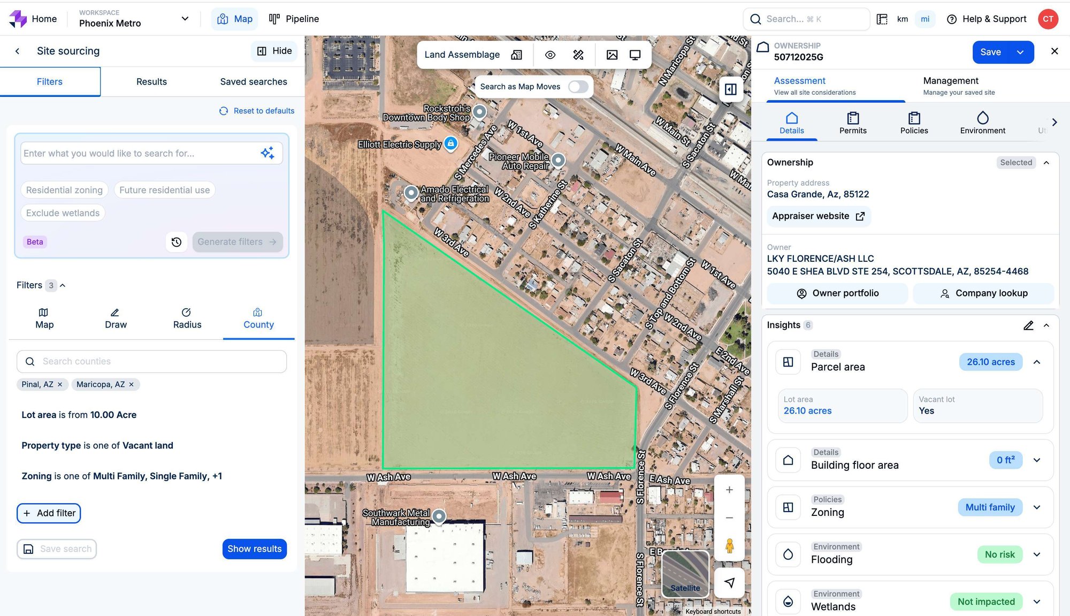The image size is (1070, 616).
Task: Click the Satellite map type thumbnail
Action: pos(685,574)
